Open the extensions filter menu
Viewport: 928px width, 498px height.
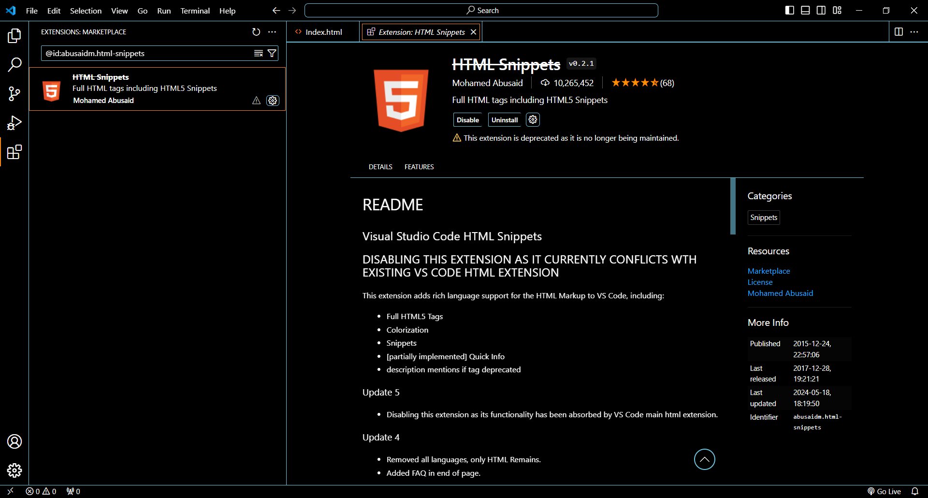point(272,53)
